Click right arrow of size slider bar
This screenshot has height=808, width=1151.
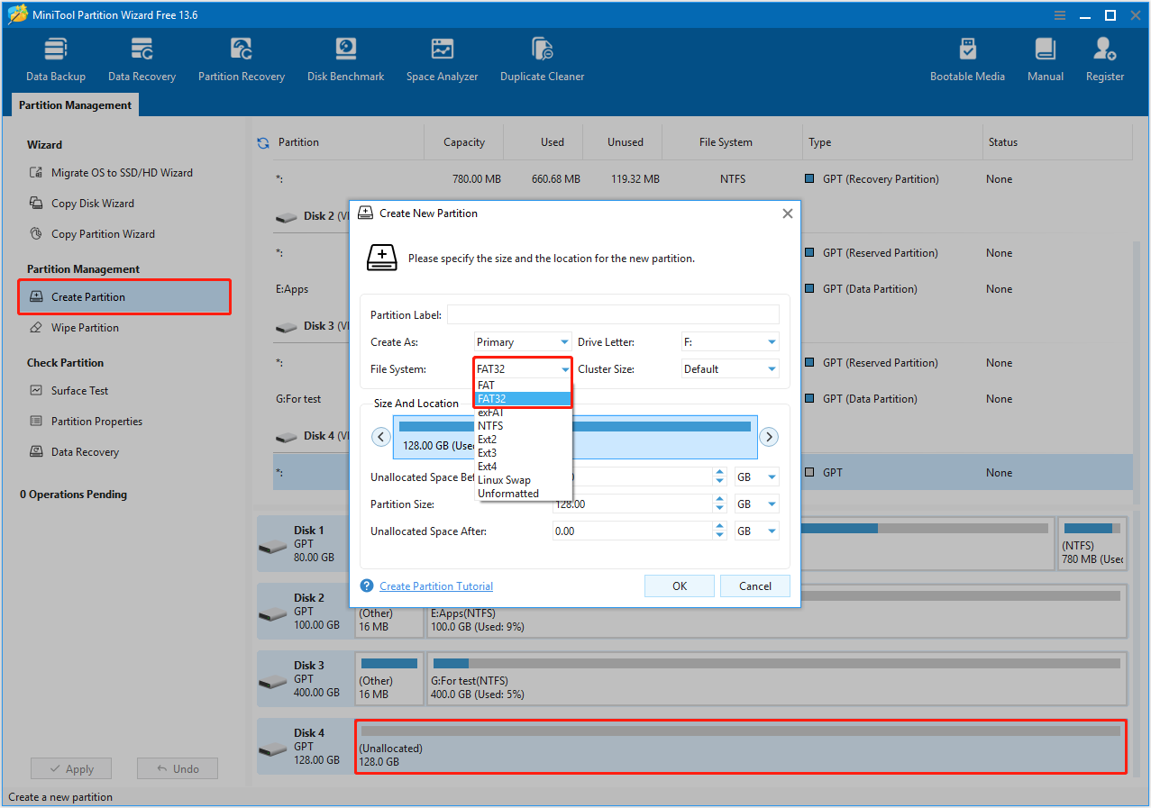point(769,437)
